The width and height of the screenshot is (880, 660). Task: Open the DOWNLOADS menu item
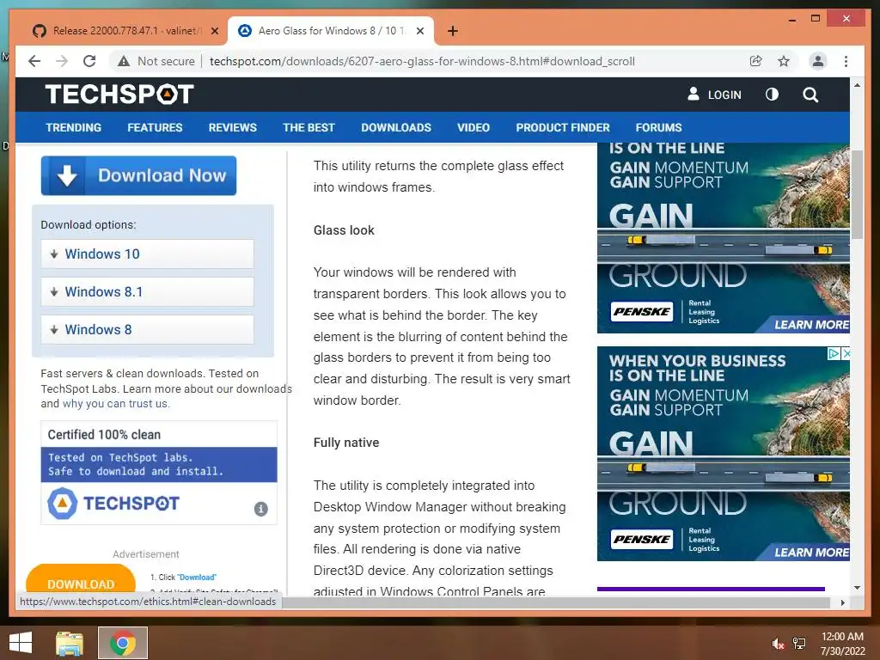click(x=396, y=127)
